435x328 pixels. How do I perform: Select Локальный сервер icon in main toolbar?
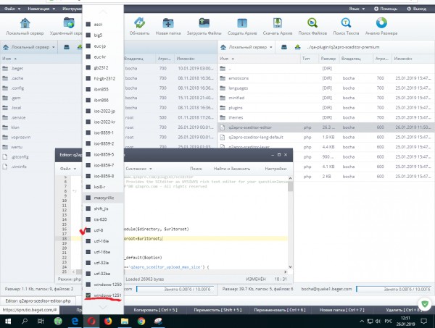(x=25, y=24)
